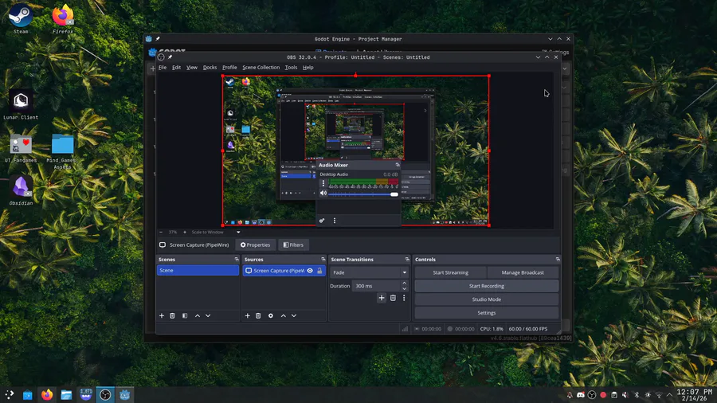
Task: Move scene down with the Scenes arrow
Action: (208, 315)
